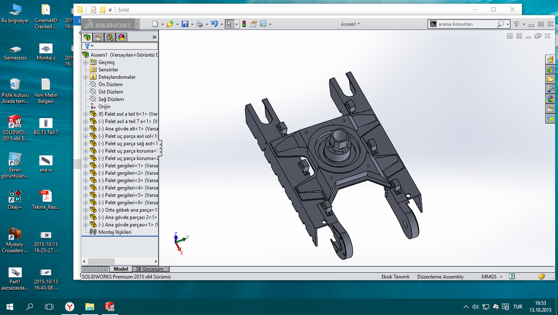This screenshot has width=558, height=315.
Task: Open the Appearances task pane icon
Action: pyautogui.click(x=550, y=99)
